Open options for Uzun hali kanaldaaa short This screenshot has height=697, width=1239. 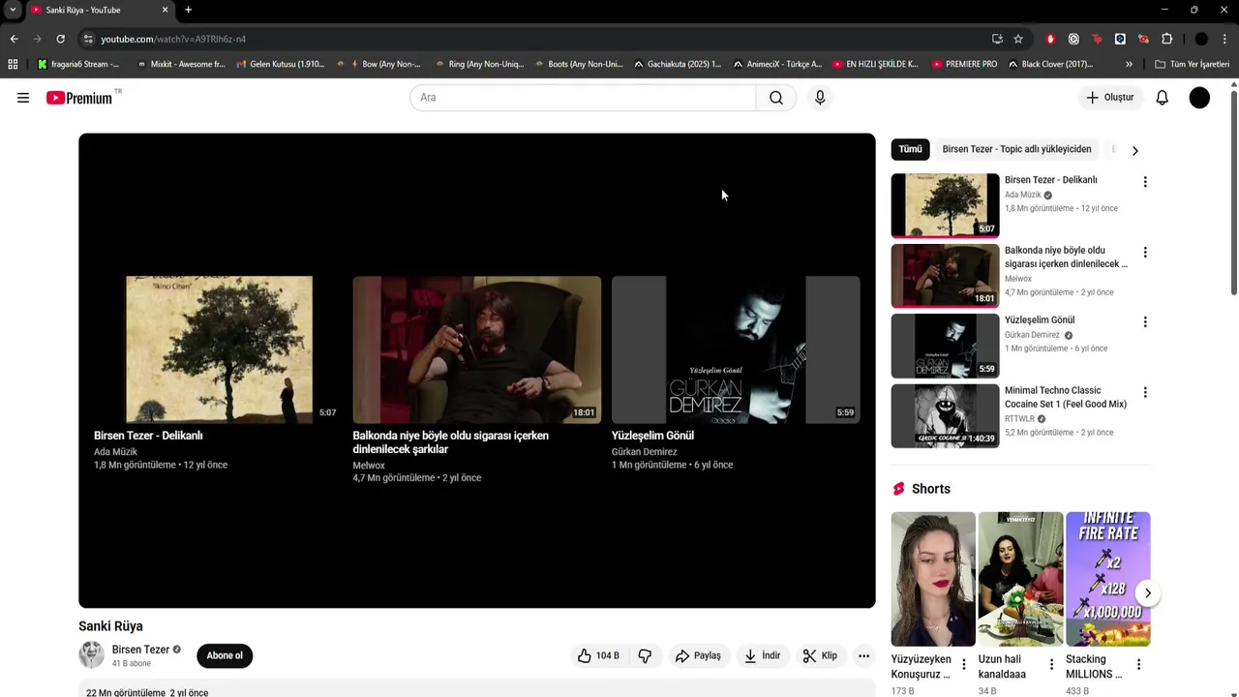coord(1051,665)
